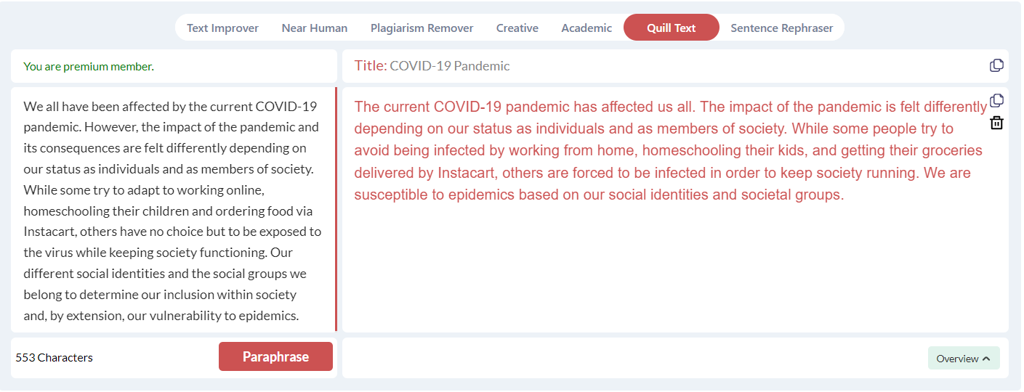Click the red "Title:" label
Viewport: 1024px width, 392px height.
coord(370,66)
